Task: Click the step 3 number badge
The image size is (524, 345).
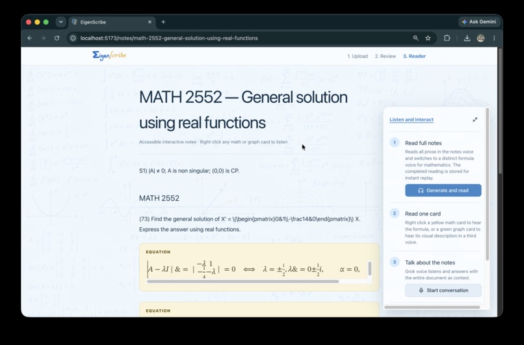Action: click(395, 262)
